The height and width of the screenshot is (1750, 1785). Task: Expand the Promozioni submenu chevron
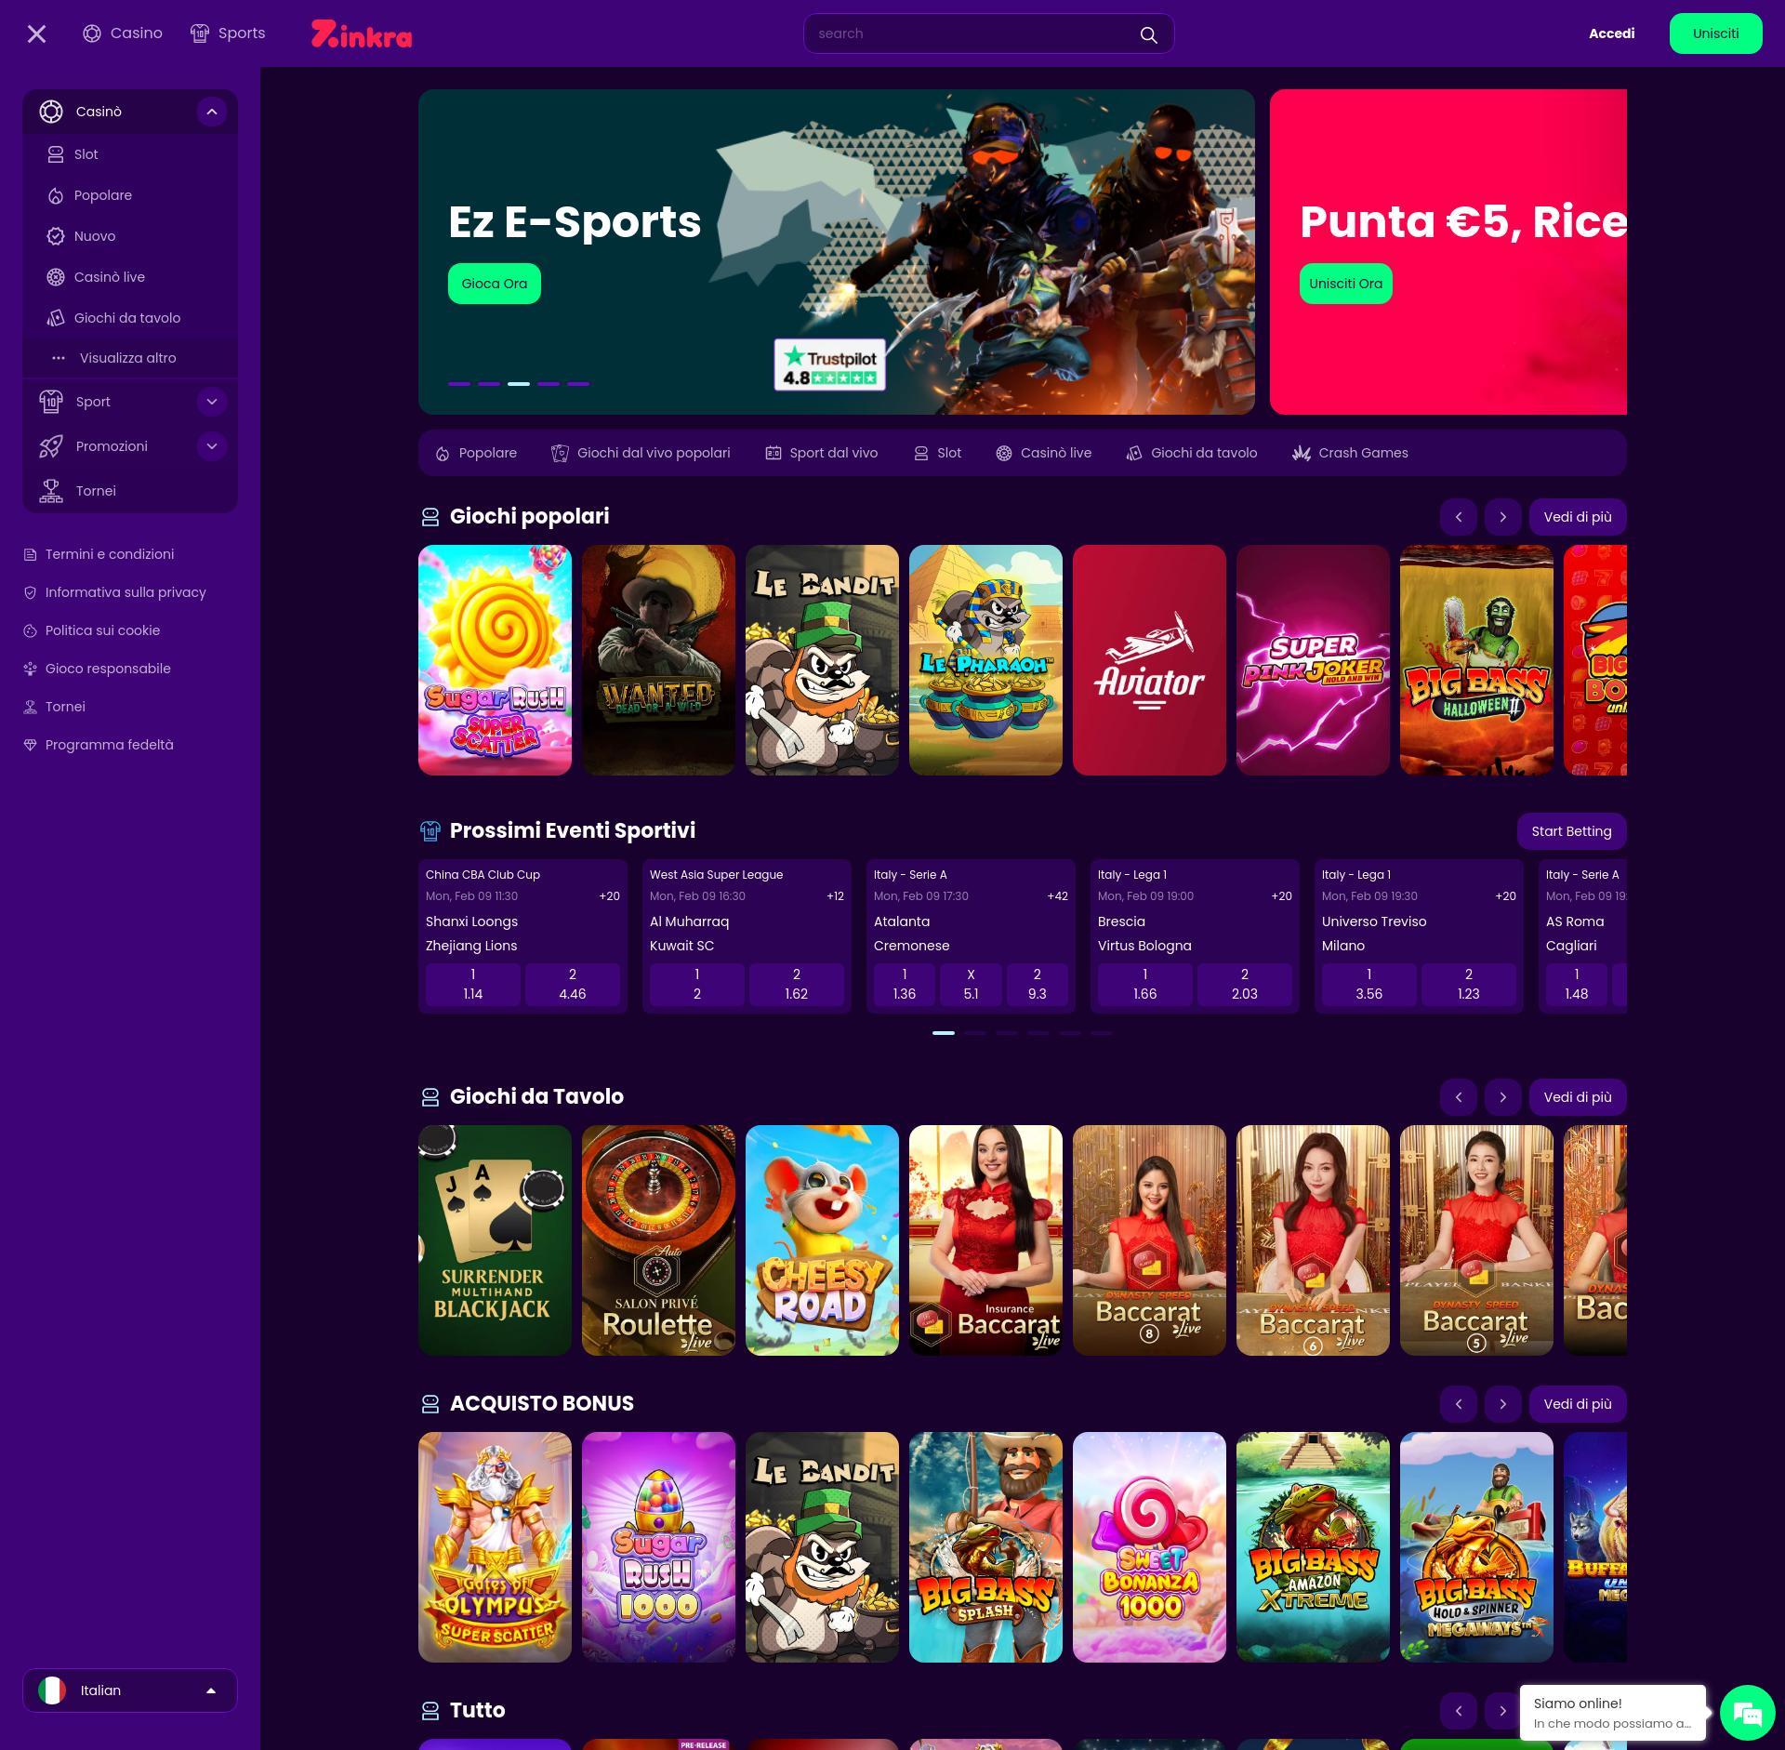(212, 446)
